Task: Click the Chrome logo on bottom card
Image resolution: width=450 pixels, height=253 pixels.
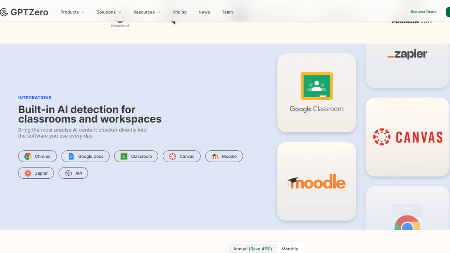Action: pyautogui.click(x=407, y=223)
